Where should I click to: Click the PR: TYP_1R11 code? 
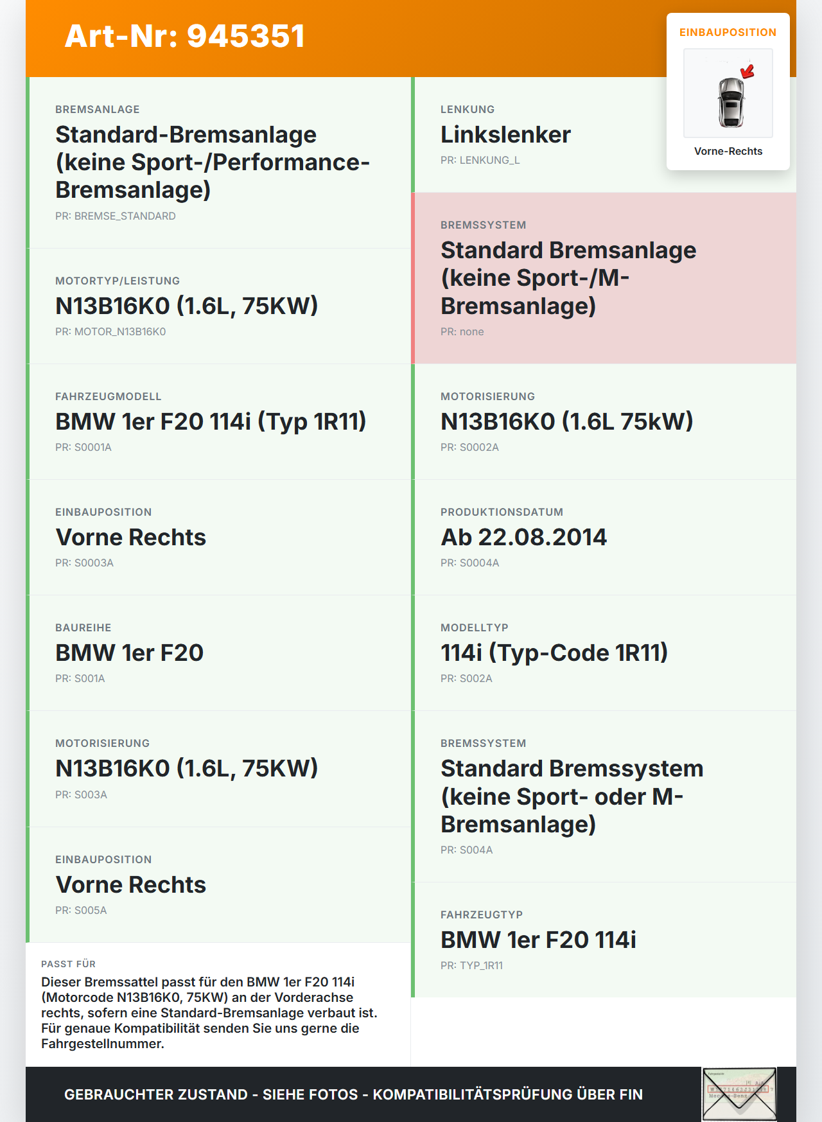(x=471, y=965)
